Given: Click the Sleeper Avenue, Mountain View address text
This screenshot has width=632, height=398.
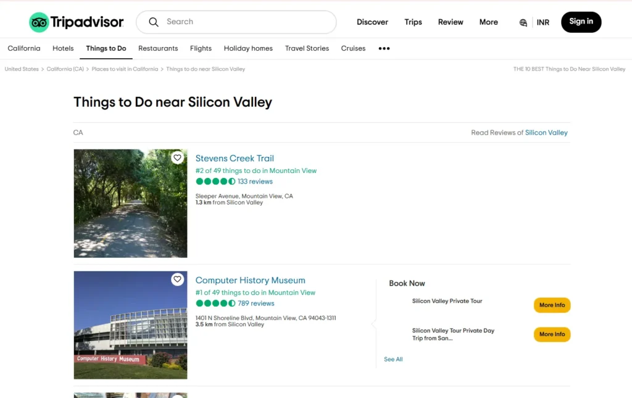Looking at the screenshot, I should 244,196.
